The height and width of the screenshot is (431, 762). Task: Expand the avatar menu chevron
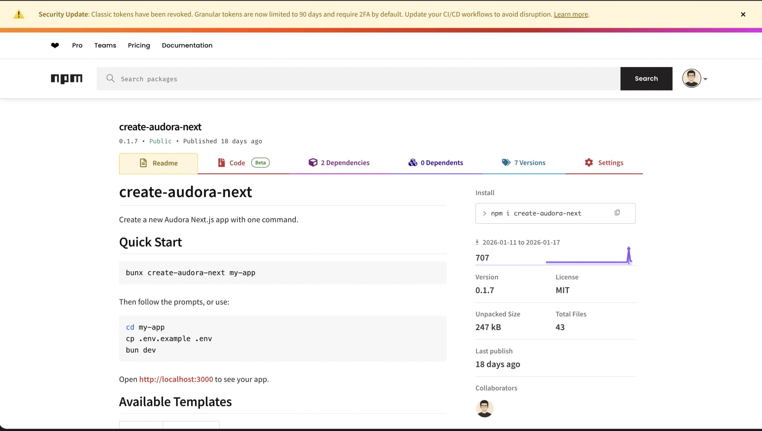(x=706, y=79)
